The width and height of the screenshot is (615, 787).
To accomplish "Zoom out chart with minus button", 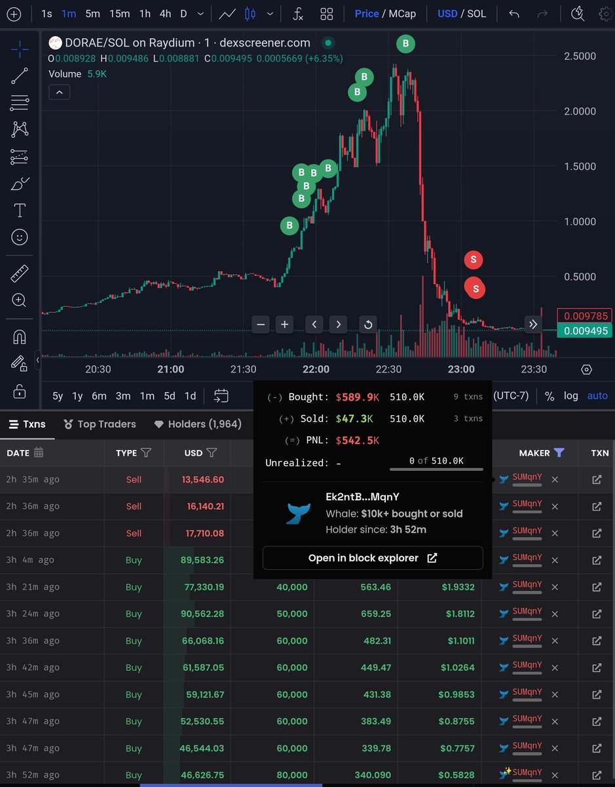I will pyautogui.click(x=261, y=324).
